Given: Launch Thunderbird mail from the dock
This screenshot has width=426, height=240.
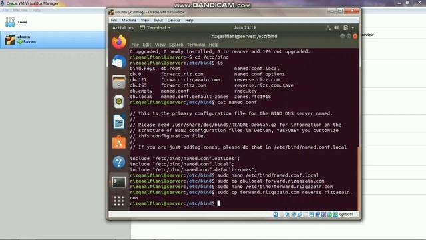Looking at the screenshot, I should (x=119, y=62).
